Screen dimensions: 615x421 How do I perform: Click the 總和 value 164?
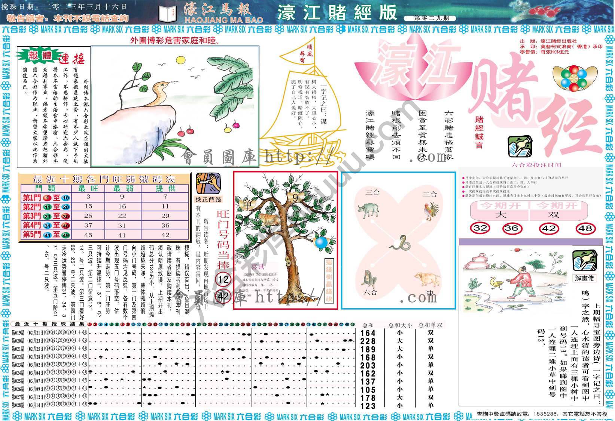coord(368,333)
